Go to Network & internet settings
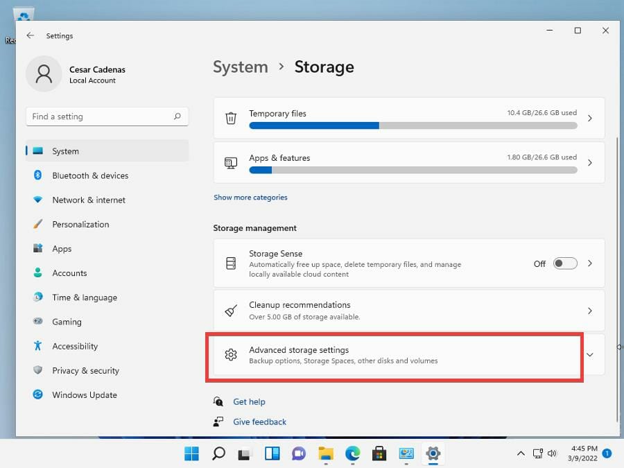The height and width of the screenshot is (468, 624). (89, 200)
